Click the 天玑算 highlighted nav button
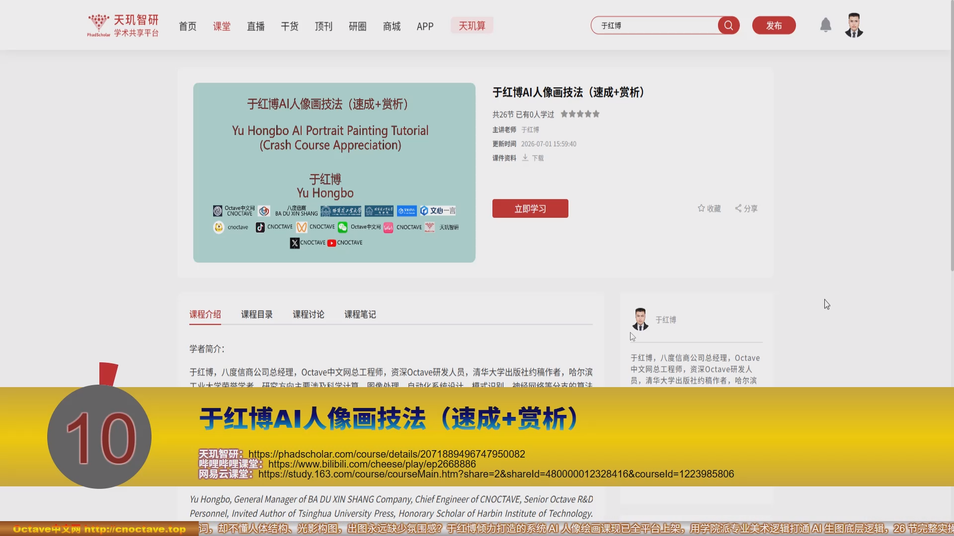 (472, 26)
